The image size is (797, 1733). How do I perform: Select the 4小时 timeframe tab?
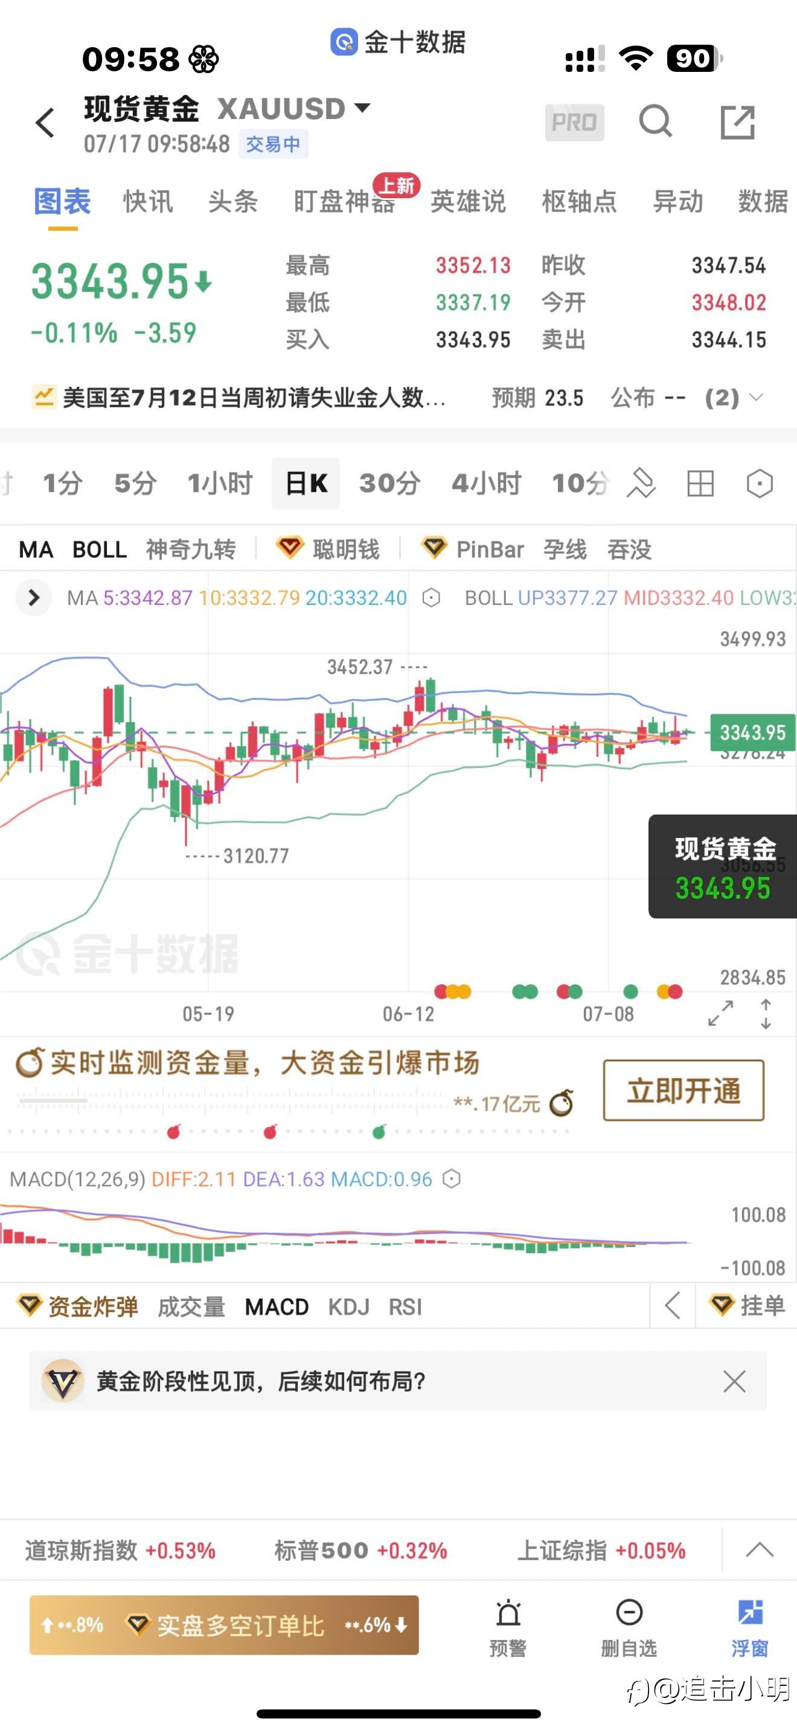(x=487, y=483)
